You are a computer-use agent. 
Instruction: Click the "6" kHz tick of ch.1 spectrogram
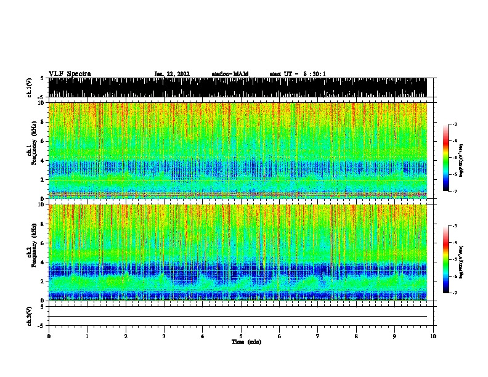[43, 141]
